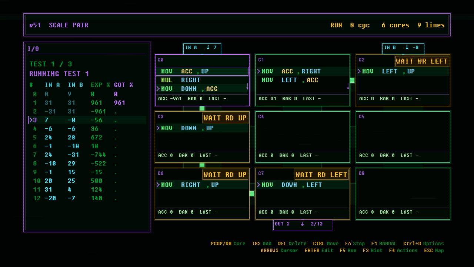
Task: Select I/O row 10 with expected 500
Action: [87, 181]
